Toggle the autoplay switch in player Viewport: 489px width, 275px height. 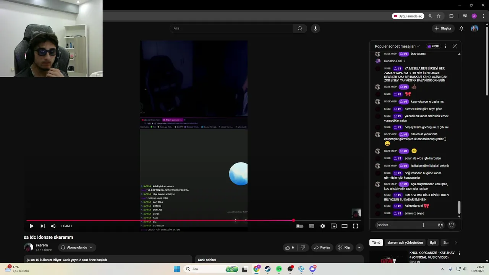[x=300, y=226]
